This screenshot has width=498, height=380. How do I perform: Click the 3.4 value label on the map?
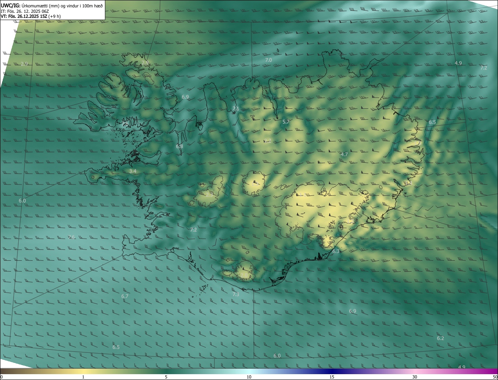[x=133, y=171]
